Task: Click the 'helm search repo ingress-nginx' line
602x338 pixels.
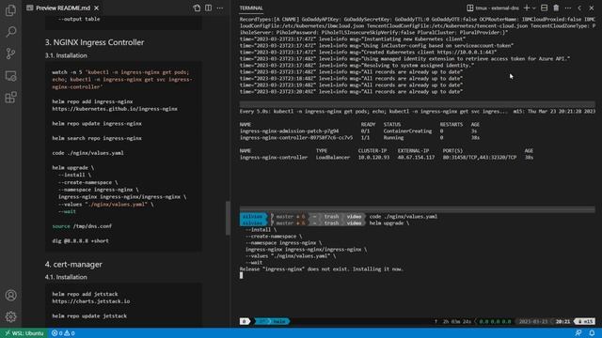Action: click(x=97, y=138)
